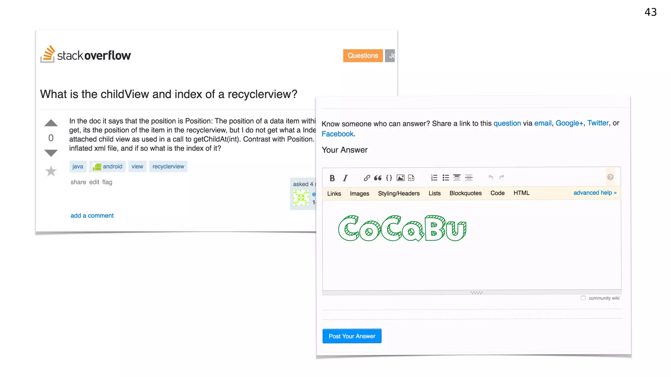Viewport: 671px width, 377px height.
Task: Mark the question as favorite with the star
Action: pyautogui.click(x=51, y=171)
